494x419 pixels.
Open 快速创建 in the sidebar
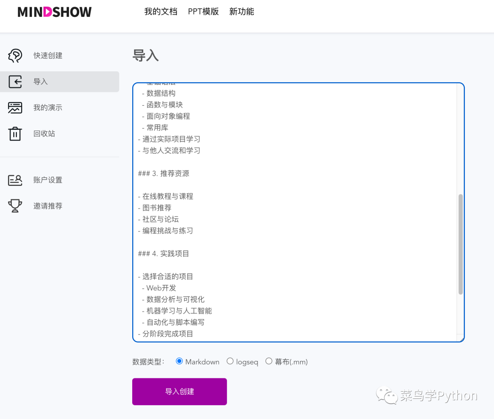48,56
